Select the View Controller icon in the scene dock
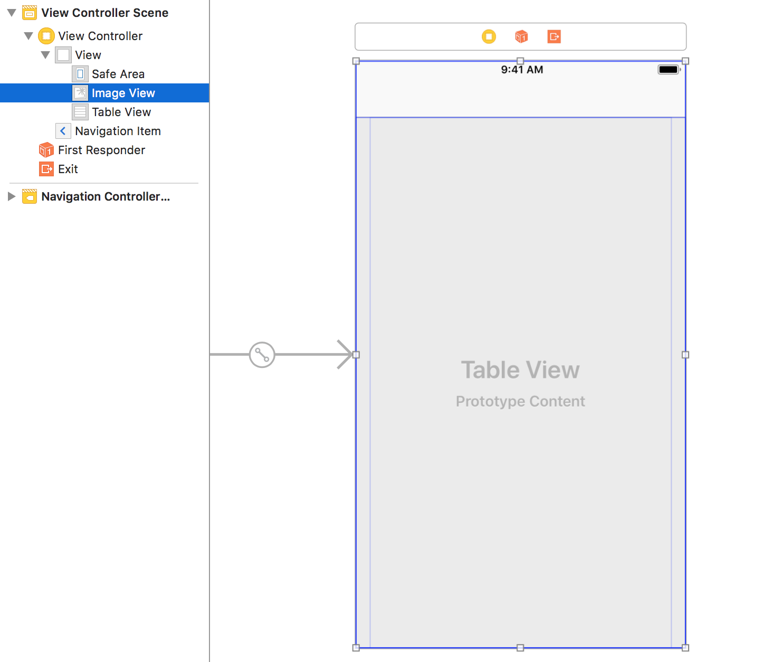This screenshot has height=662, width=763. click(x=489, y=36)
